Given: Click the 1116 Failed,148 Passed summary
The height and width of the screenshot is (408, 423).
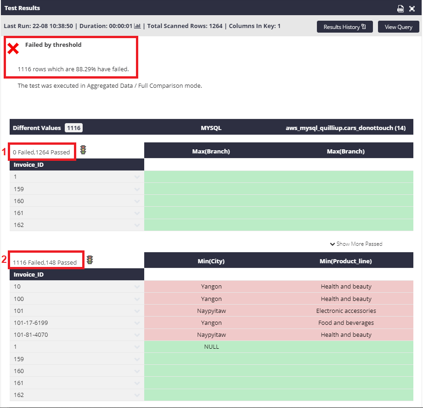Looking at the screenshot, I should (45, 262).
